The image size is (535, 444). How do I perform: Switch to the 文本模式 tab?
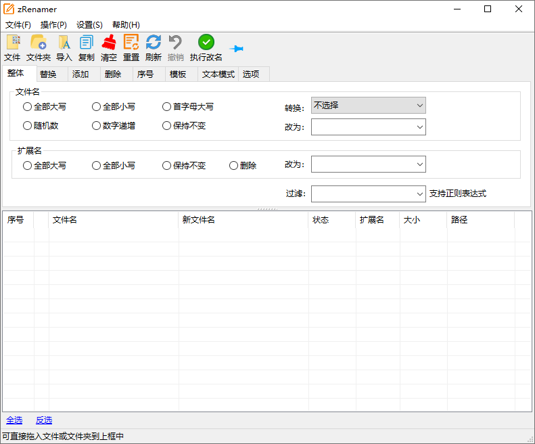(x=218, y=74)
